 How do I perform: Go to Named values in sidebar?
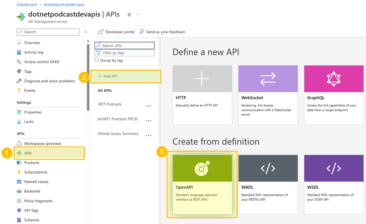(x=36, y=182)
